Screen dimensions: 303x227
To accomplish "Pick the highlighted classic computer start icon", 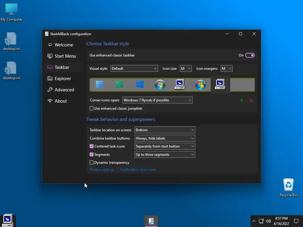I will click(220, 84).
